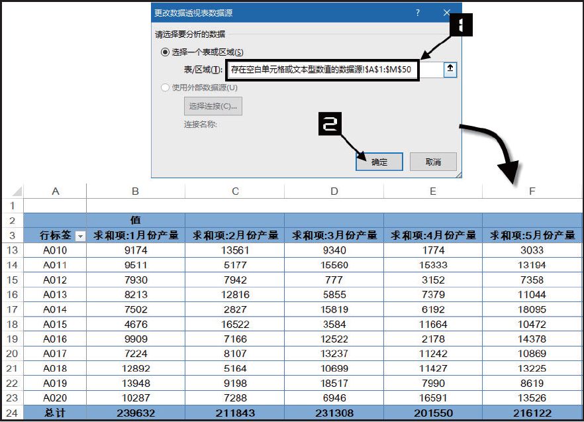The image size is (584, 422).
Task: Click the 确定 button
Action: [378, 161]
